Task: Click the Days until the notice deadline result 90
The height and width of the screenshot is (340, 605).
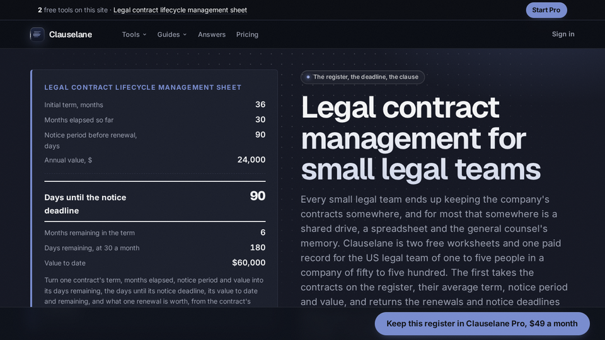Action: [257, 196]
